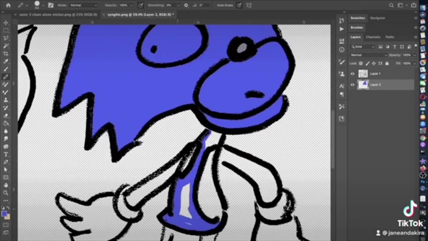The height and width of the screenshot is (241, 428).
Task: Select the Move tool
Action: tap(6, 23)
